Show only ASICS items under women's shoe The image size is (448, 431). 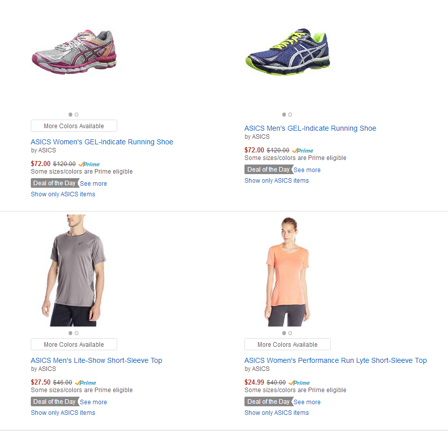point(63,194)
